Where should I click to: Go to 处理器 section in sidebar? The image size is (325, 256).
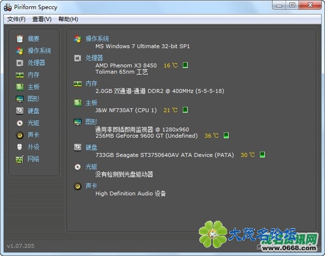coord(36,62)
